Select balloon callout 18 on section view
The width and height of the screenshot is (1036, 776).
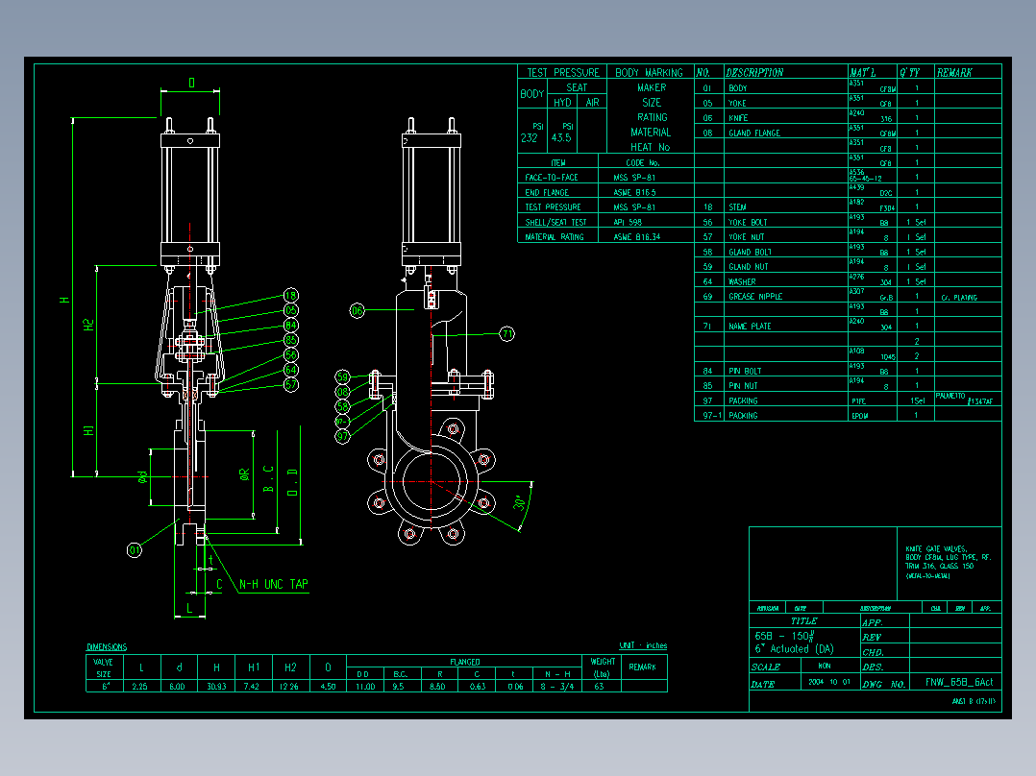point(290,295)
